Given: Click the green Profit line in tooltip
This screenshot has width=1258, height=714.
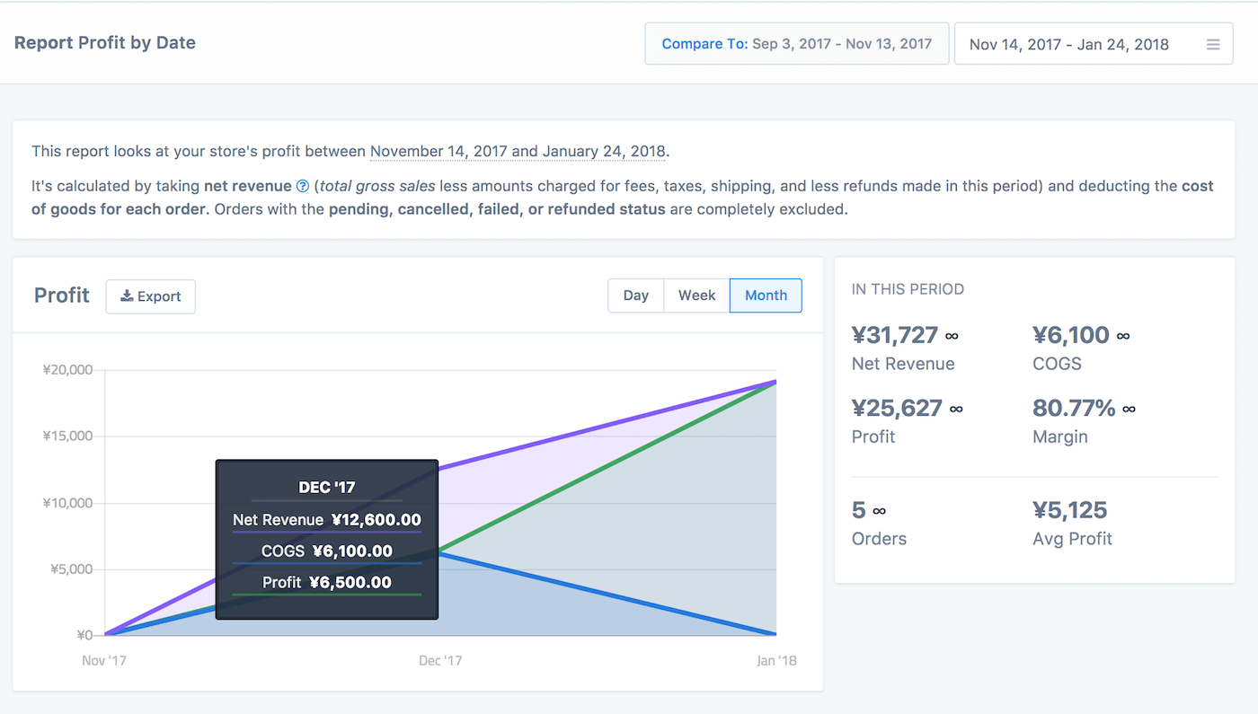Looking at the screenshot, I should 326,595.
